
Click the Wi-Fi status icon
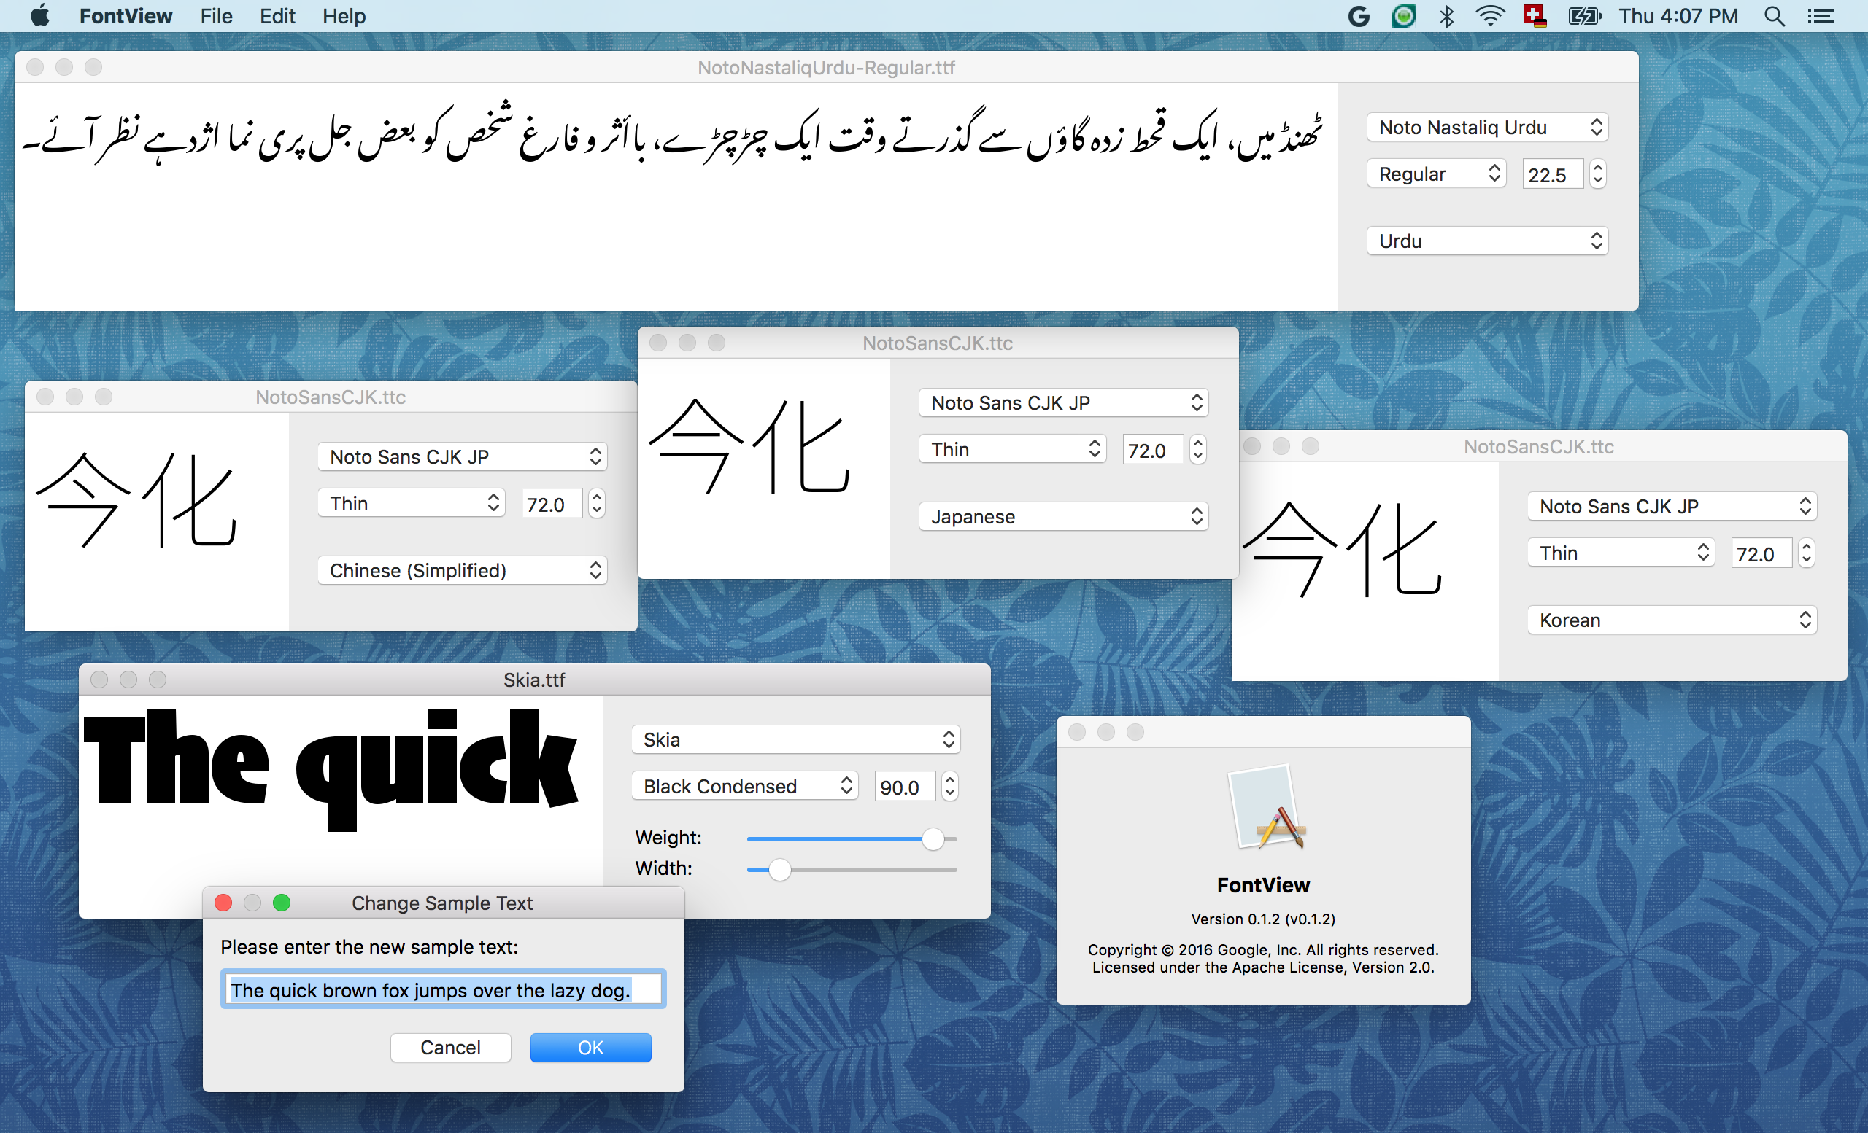click(x=1490, y=16)
